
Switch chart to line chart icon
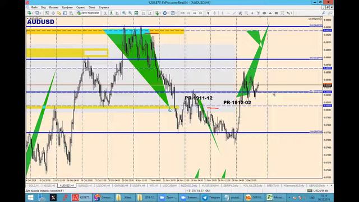click(117, 13)
